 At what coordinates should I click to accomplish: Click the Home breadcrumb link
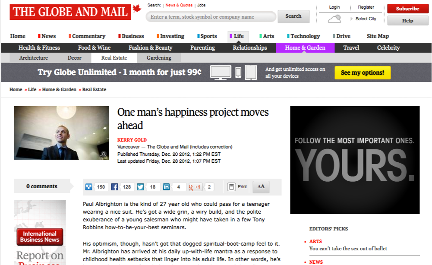pyautogui.click(x=16, y=89)
